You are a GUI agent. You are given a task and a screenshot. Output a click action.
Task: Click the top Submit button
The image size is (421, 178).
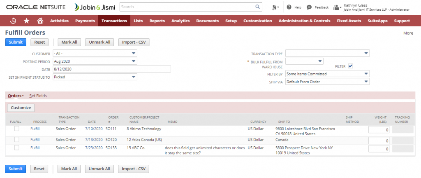(16, 42)
